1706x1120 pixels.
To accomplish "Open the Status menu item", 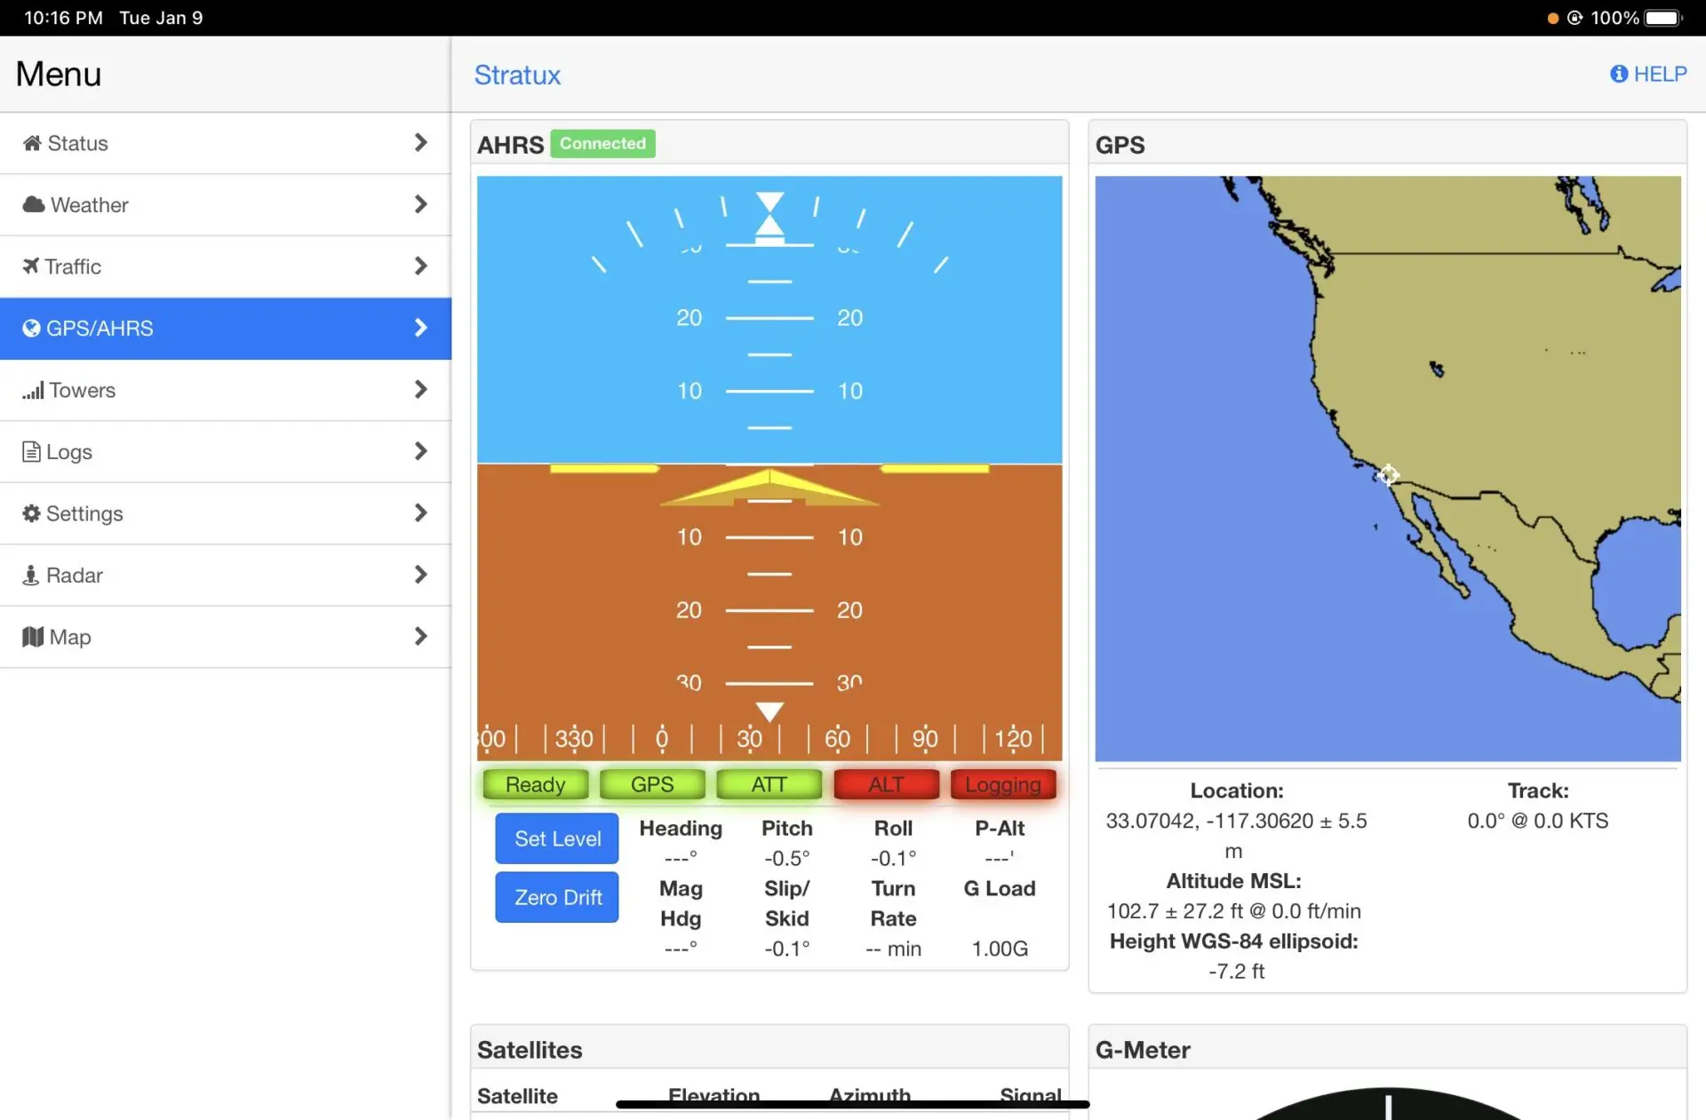I will [x=226, y=143].
